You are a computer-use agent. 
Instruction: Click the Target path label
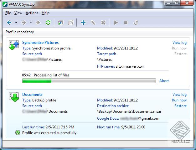tap(107, 54)
